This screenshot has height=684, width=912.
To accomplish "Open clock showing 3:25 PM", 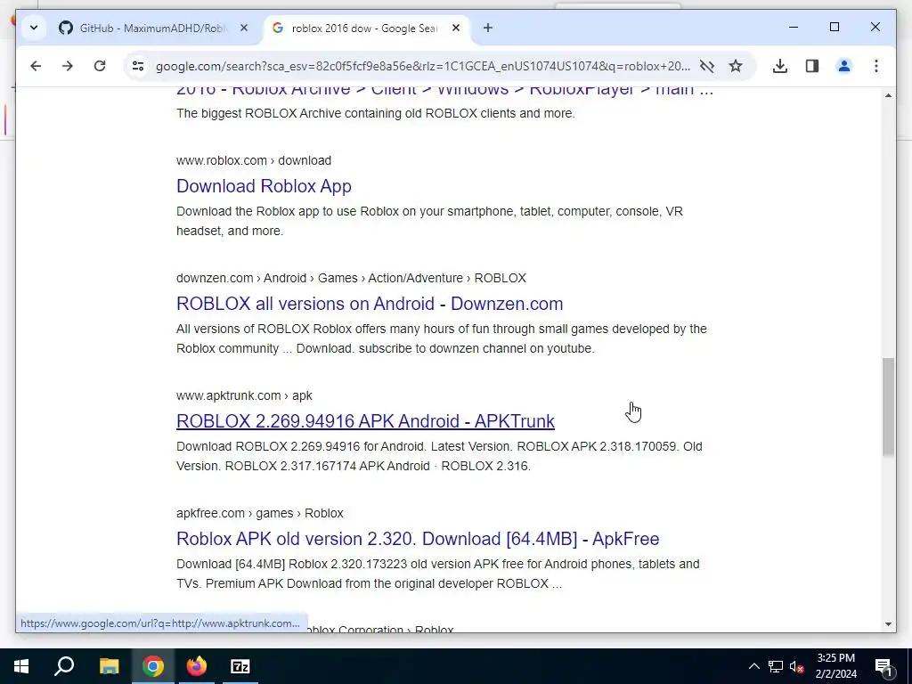I will point(835,666).
